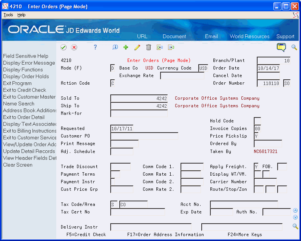The image size is (301, 241).
Task: Click the green plus Add icon
Action: [126, 47]
